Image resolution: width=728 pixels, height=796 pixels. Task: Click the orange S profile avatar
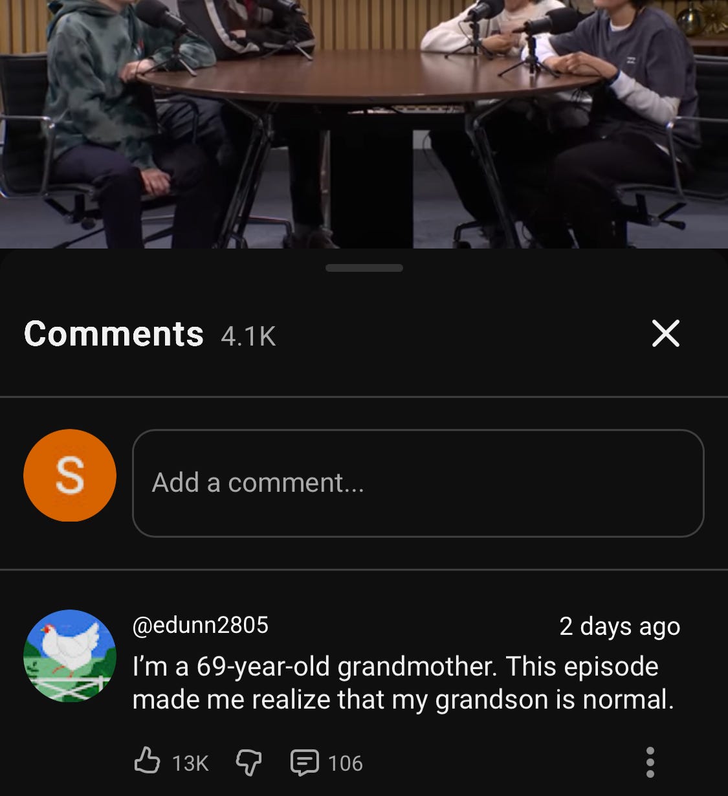pos(70,476)
